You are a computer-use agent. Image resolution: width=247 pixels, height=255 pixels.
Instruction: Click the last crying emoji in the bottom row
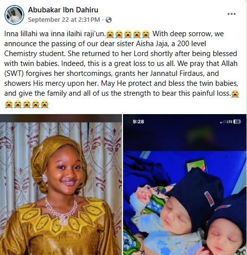(x=45, y=104)
